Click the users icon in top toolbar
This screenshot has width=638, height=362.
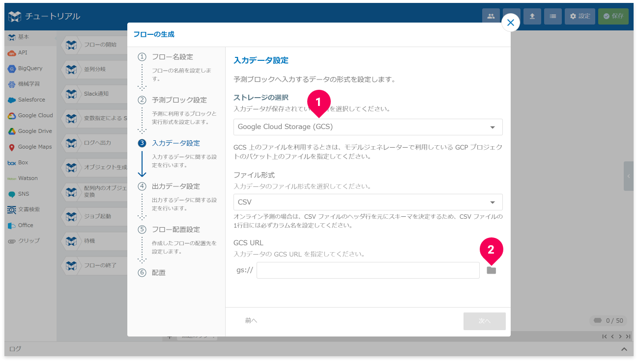[491, 16]
